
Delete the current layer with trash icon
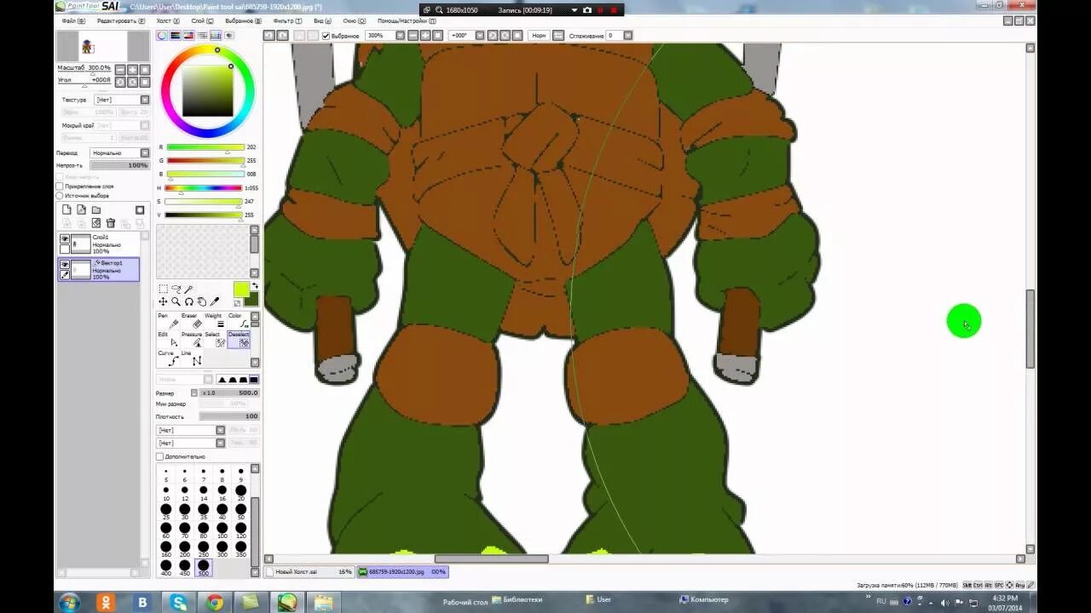(111, 223)
